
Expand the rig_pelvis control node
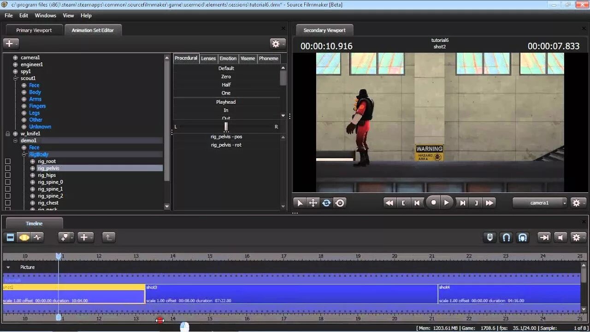[x=33, y=168]
